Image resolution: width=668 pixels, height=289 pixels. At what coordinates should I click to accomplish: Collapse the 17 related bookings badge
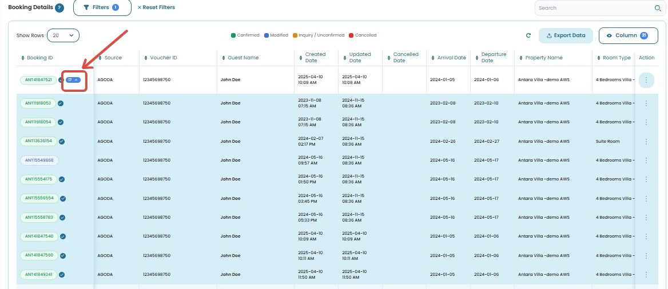click(73, 80)
